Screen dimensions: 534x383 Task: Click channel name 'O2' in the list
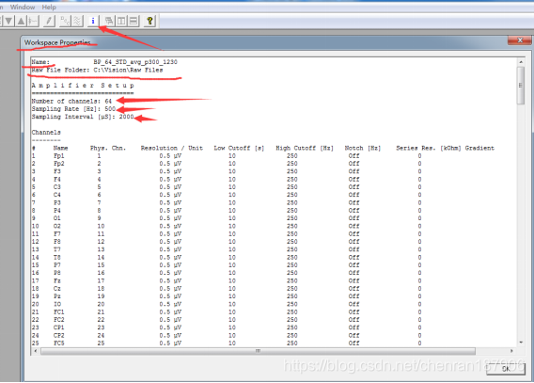(x=56, y=226)
